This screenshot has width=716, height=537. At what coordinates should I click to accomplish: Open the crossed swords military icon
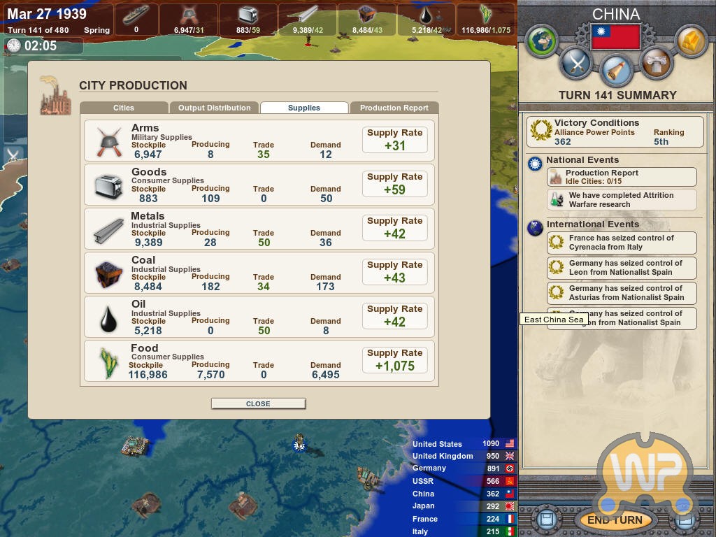coord(575,64)
